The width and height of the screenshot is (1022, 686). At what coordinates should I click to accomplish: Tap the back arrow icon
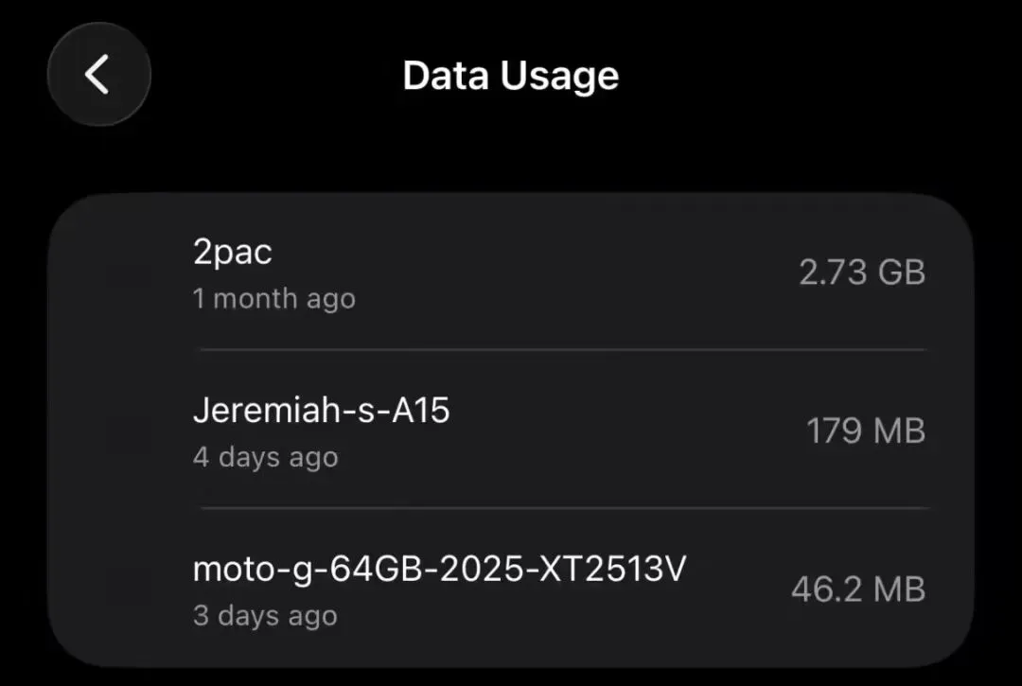tap(98, 75)
